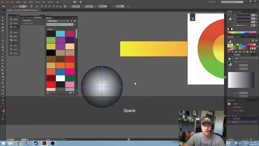Click the gradient sphere on the canvas
The image size is (259, 146).
(102, 86)
